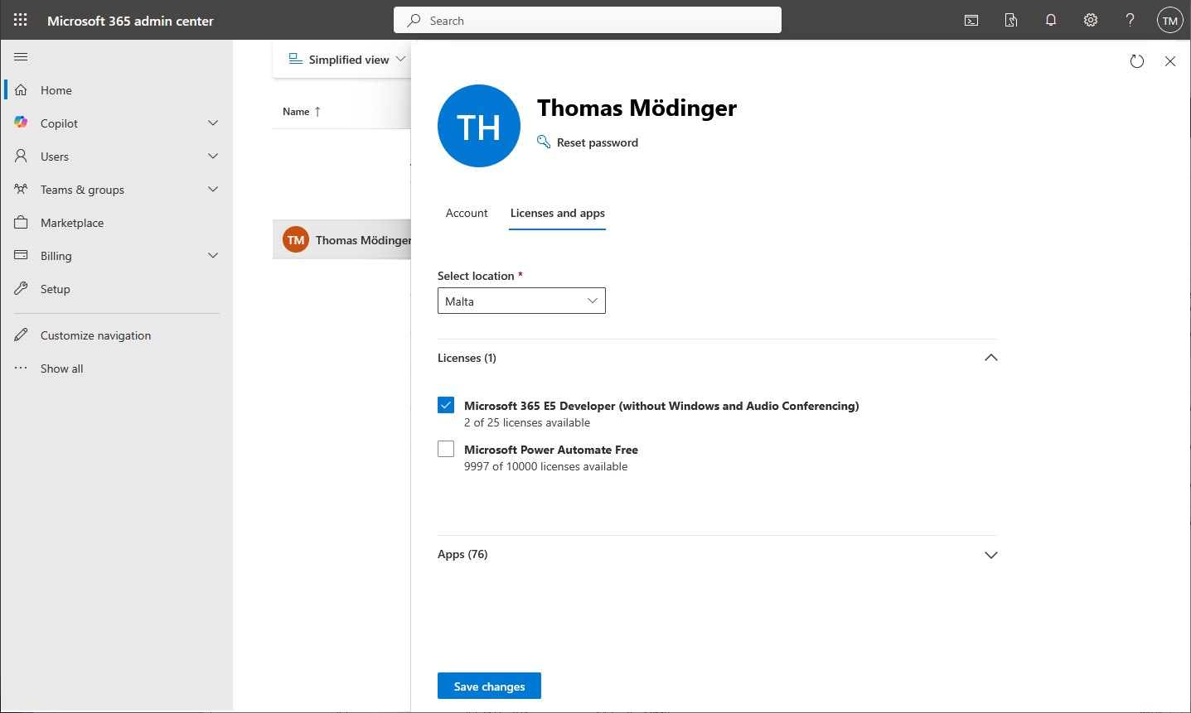Open Cloud Shell icon in header
This screenshot has height=713, width=1191.
(x=971, y=21)
